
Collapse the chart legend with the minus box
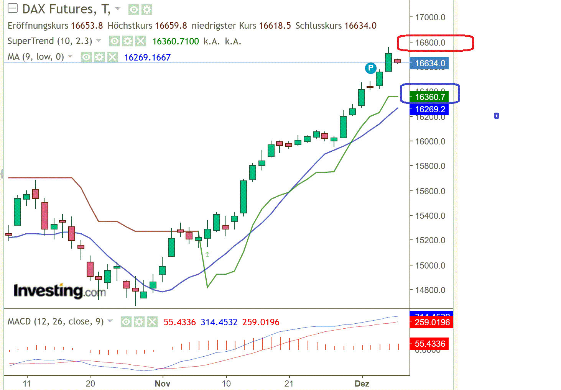[x=13, y=8]
